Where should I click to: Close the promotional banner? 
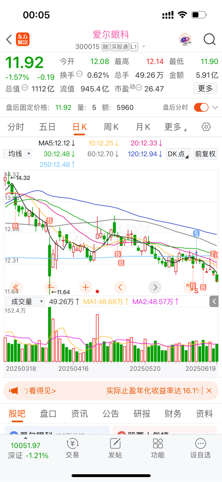[x=209, y=391]
